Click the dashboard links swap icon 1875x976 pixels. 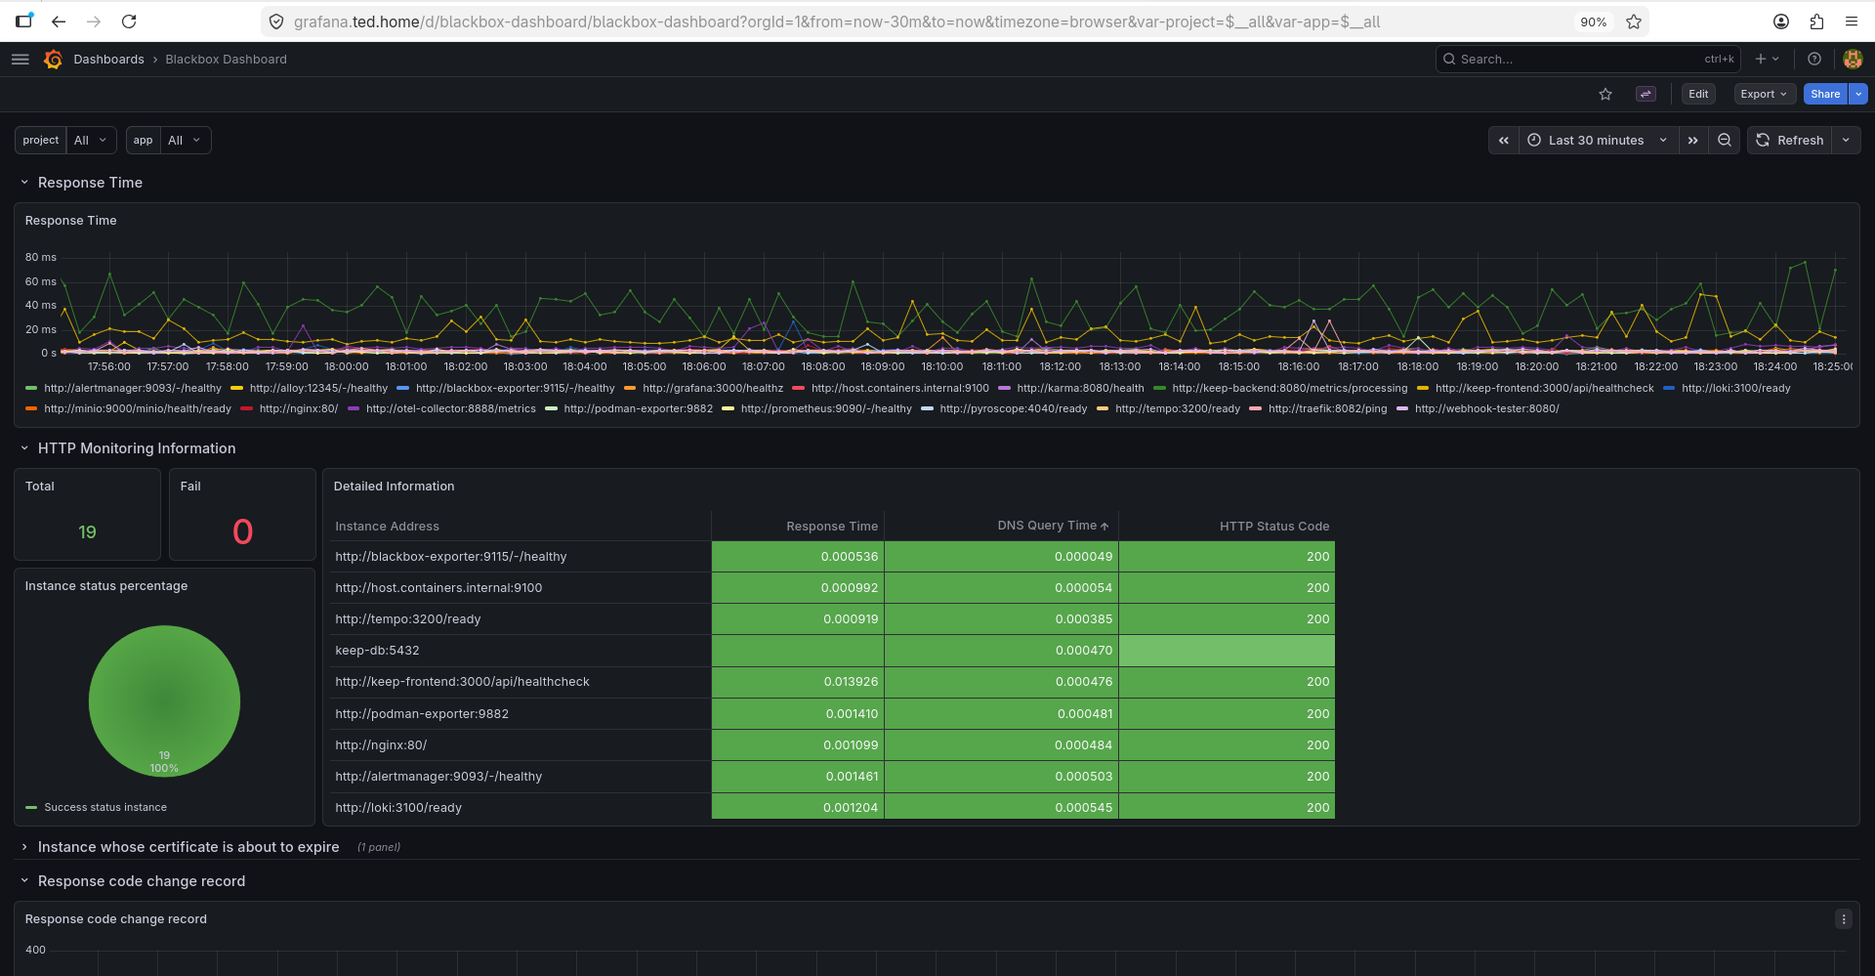[1646, 94]
